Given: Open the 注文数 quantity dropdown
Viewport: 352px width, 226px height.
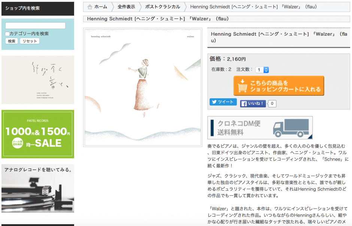Looking at the screenshot, I should pos(262,70).
